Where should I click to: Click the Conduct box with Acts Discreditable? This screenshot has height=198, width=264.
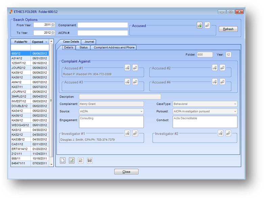click(x=205, y=122)
